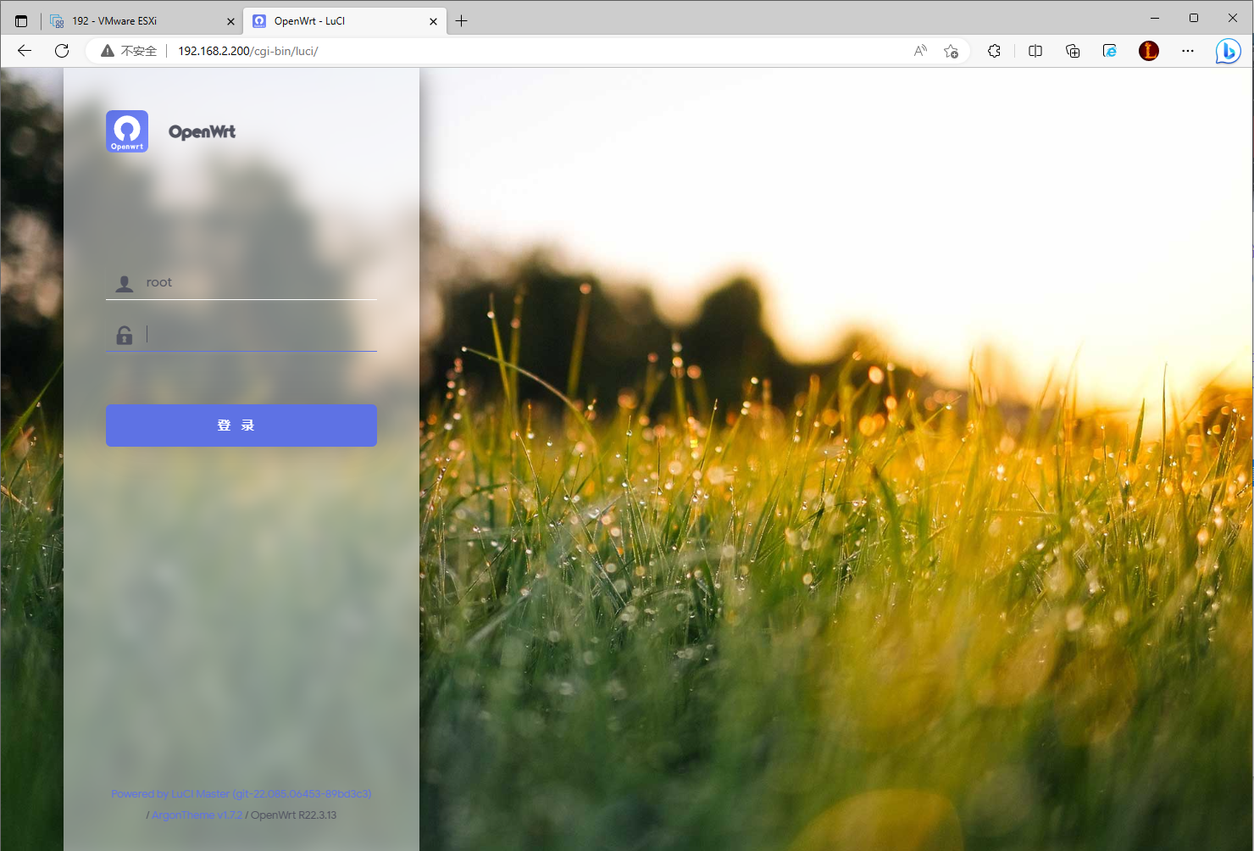Screen dimensions: 1254x851
Task: Open the user profile avatar
Action: point(1149,51)
